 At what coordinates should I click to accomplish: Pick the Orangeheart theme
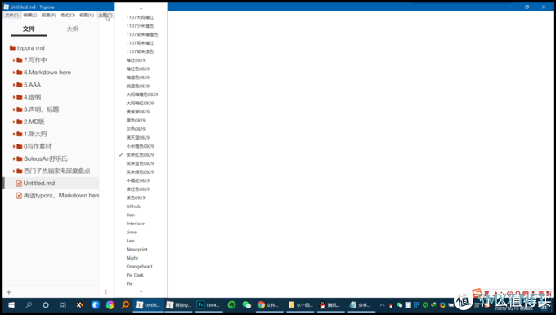139,267
